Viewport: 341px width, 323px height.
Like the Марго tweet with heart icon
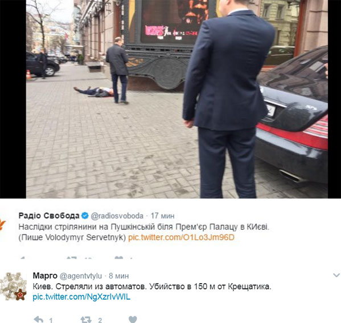pyautogui.click(x=133, y=320)
